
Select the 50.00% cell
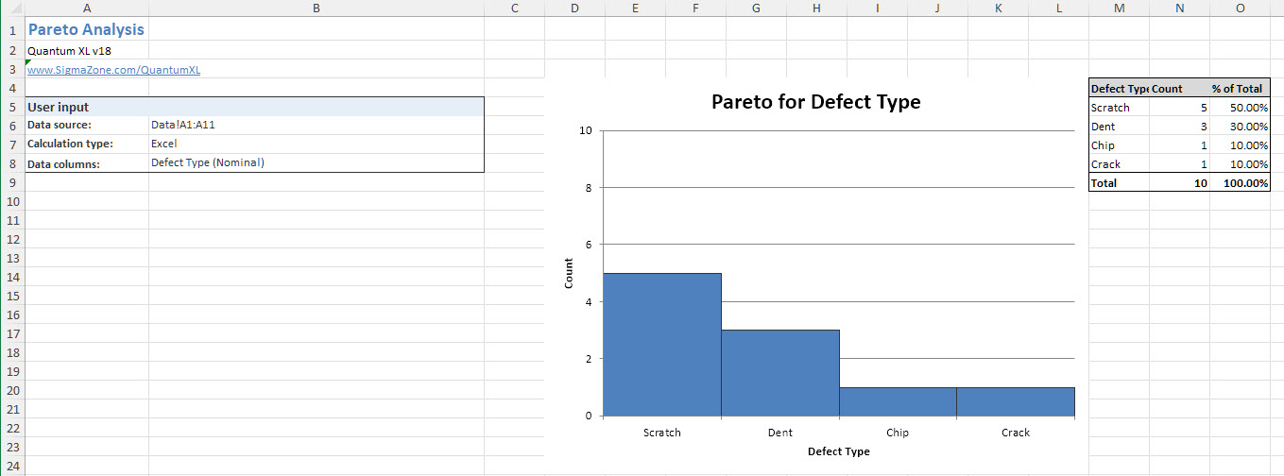(1240, 107)
